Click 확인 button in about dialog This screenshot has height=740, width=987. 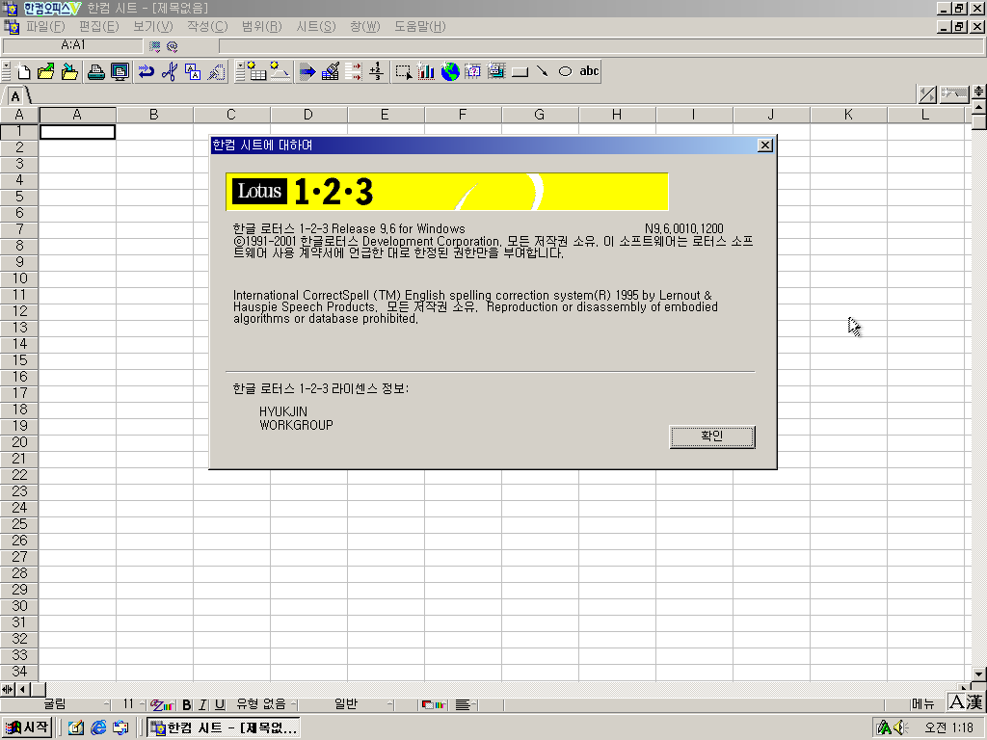coord(712,436)
